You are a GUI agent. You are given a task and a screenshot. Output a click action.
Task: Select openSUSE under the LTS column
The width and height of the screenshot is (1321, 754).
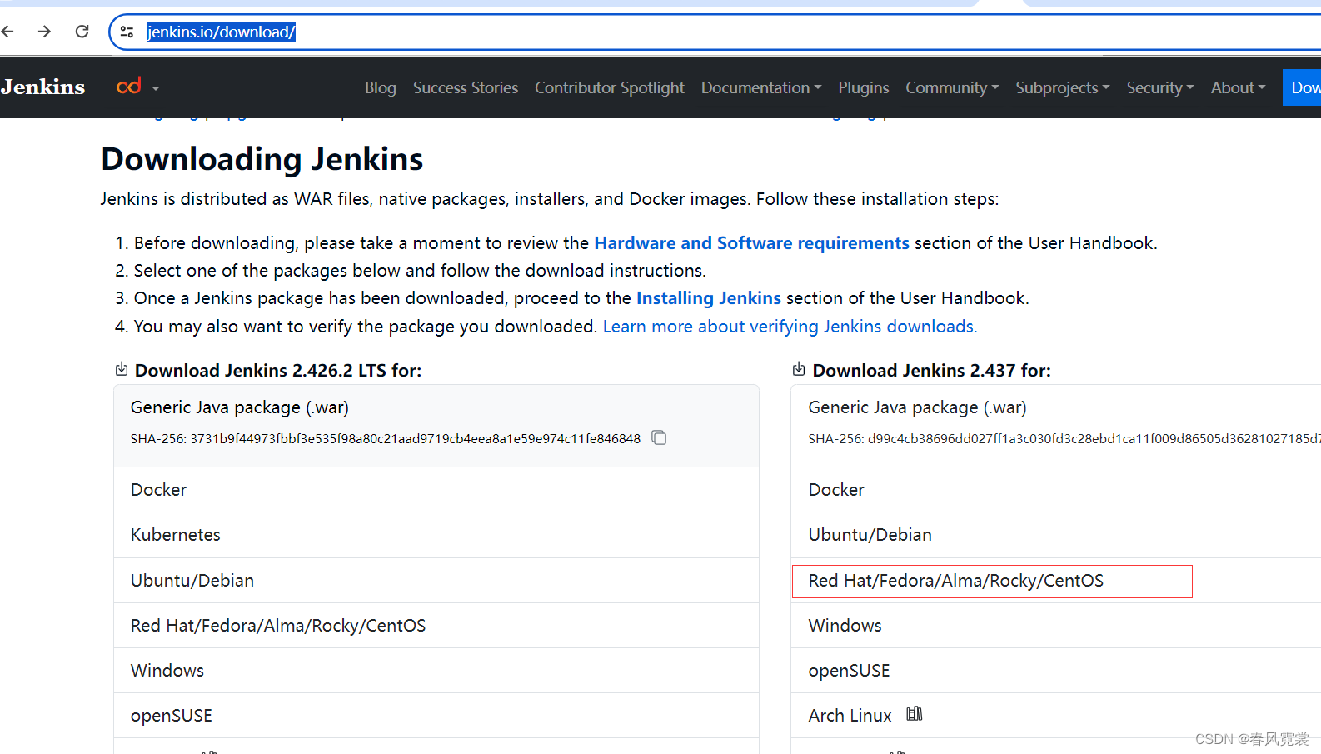pyautogui.click(x=436, y=716)
